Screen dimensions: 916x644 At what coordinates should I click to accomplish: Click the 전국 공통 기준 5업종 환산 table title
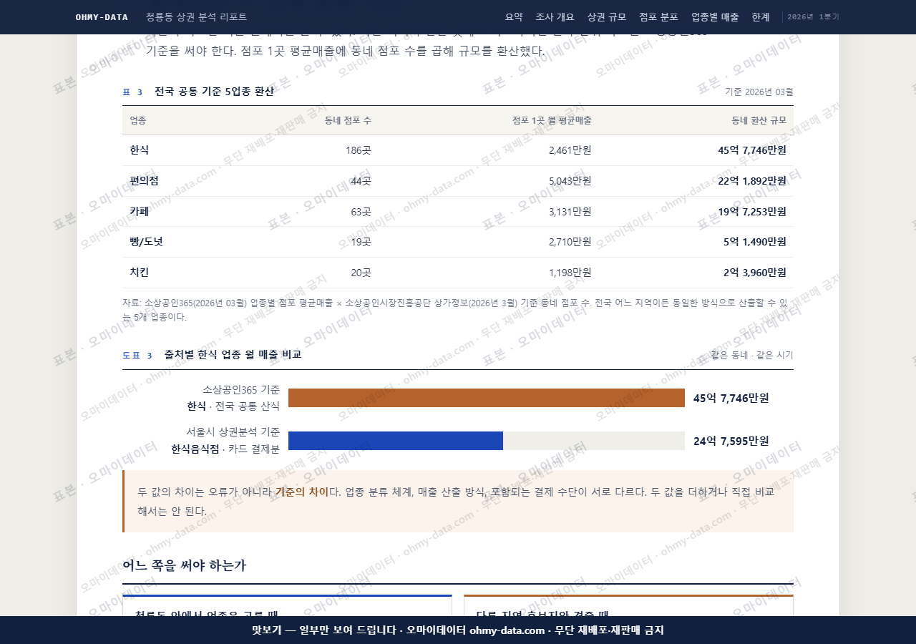pos(214,92)
